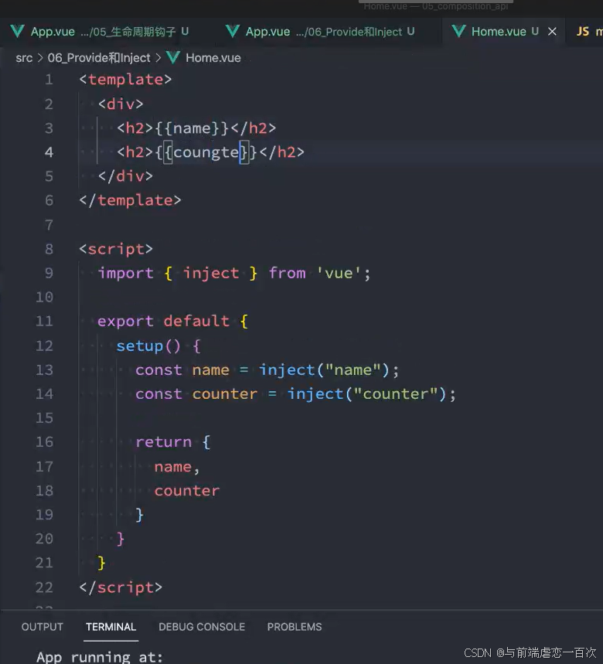Open the partially visible JS file tab

[588, 32]
